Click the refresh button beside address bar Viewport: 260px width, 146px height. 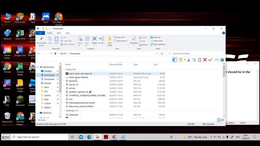coord(162,54)
